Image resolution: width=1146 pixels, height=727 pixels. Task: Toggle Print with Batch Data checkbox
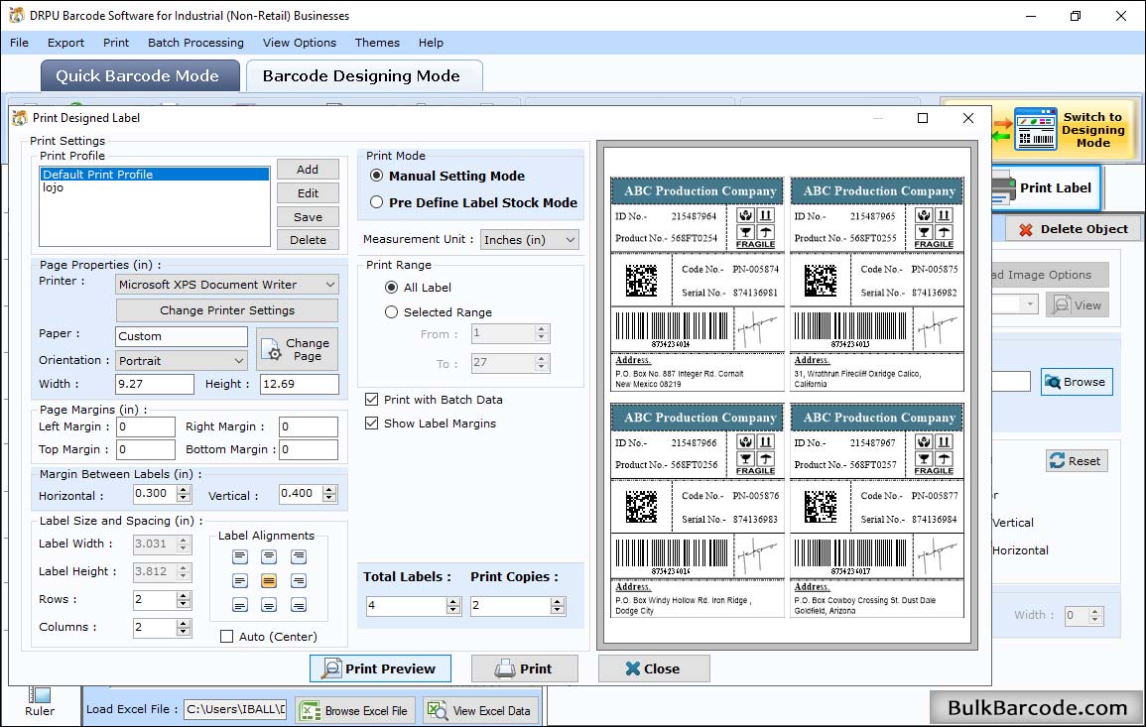371,400
